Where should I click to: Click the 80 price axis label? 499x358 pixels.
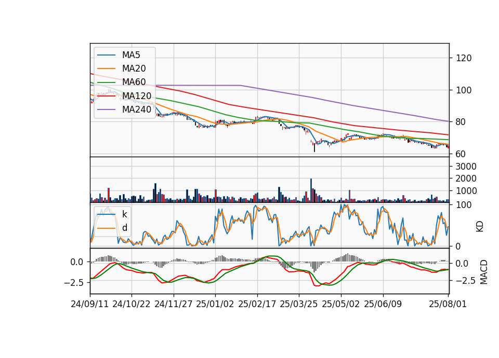[461, 122]
